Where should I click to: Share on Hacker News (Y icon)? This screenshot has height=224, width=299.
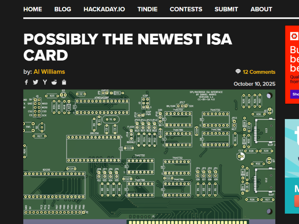click(45, 82)
